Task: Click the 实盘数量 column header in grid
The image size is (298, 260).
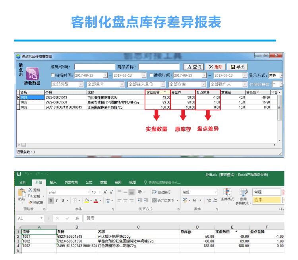Action: pos(158,93)
